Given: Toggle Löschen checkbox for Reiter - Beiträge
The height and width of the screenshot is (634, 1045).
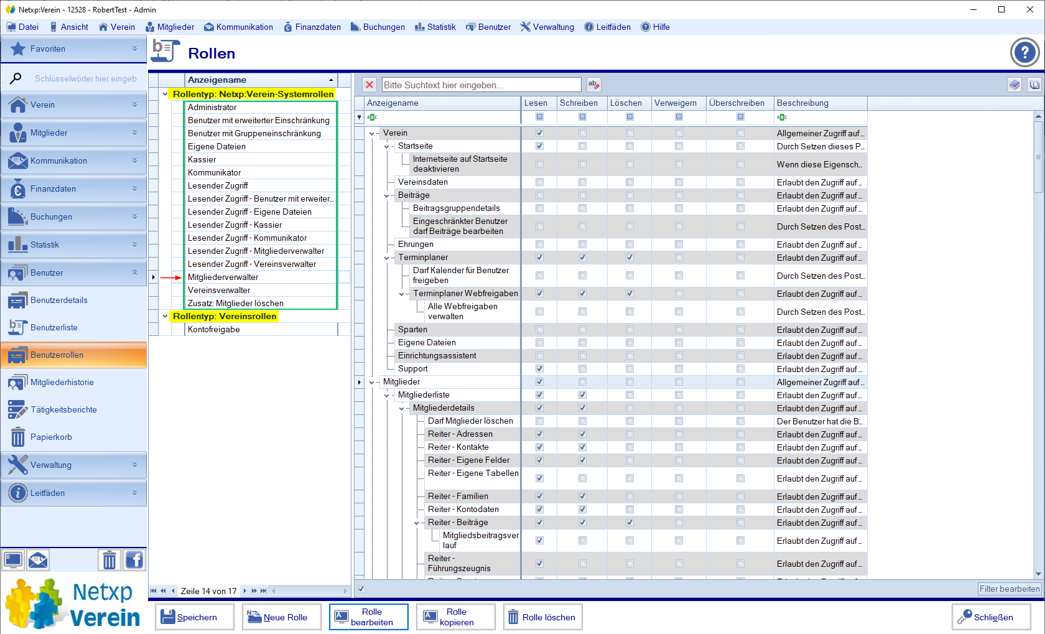Looking at the screenshot, I should point(629,523).
